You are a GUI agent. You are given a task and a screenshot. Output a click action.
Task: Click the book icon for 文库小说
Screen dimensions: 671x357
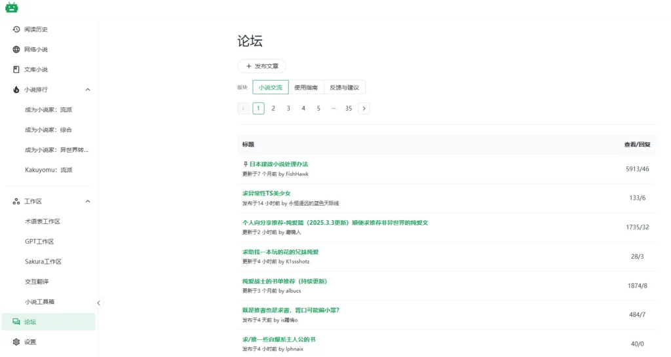coord(16,69)
